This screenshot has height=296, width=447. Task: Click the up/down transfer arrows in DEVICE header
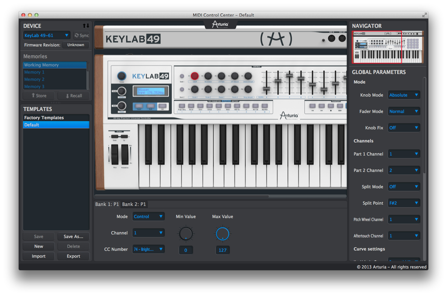86,26
